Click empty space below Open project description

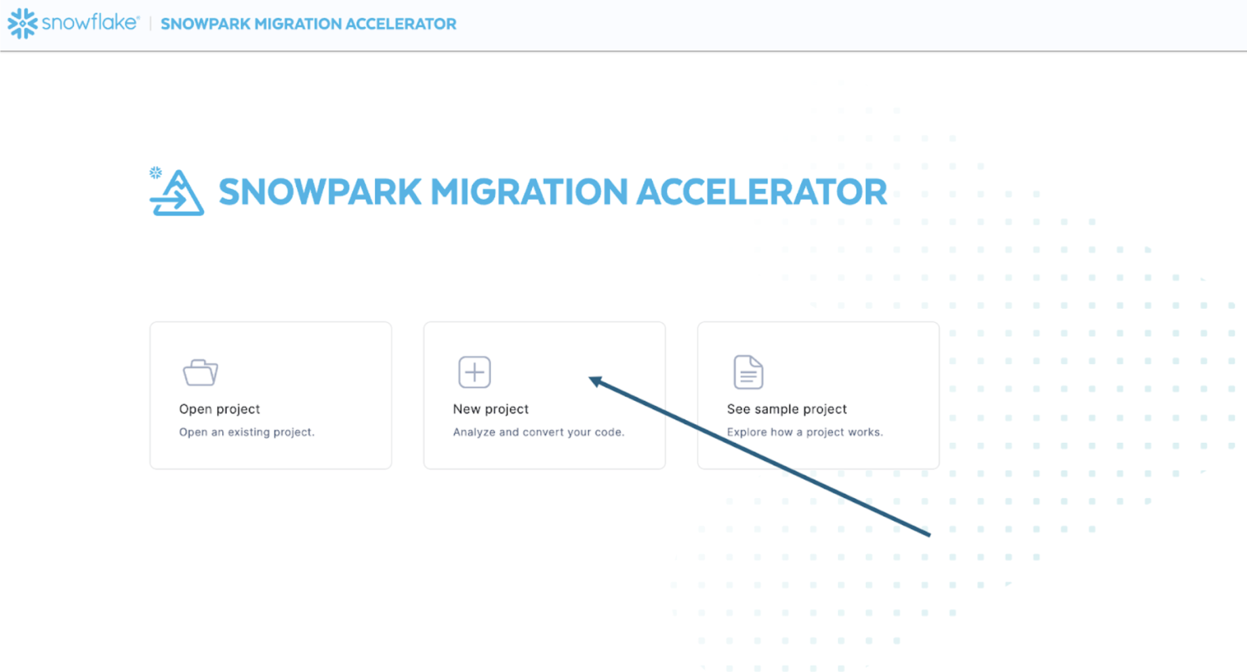270,454
